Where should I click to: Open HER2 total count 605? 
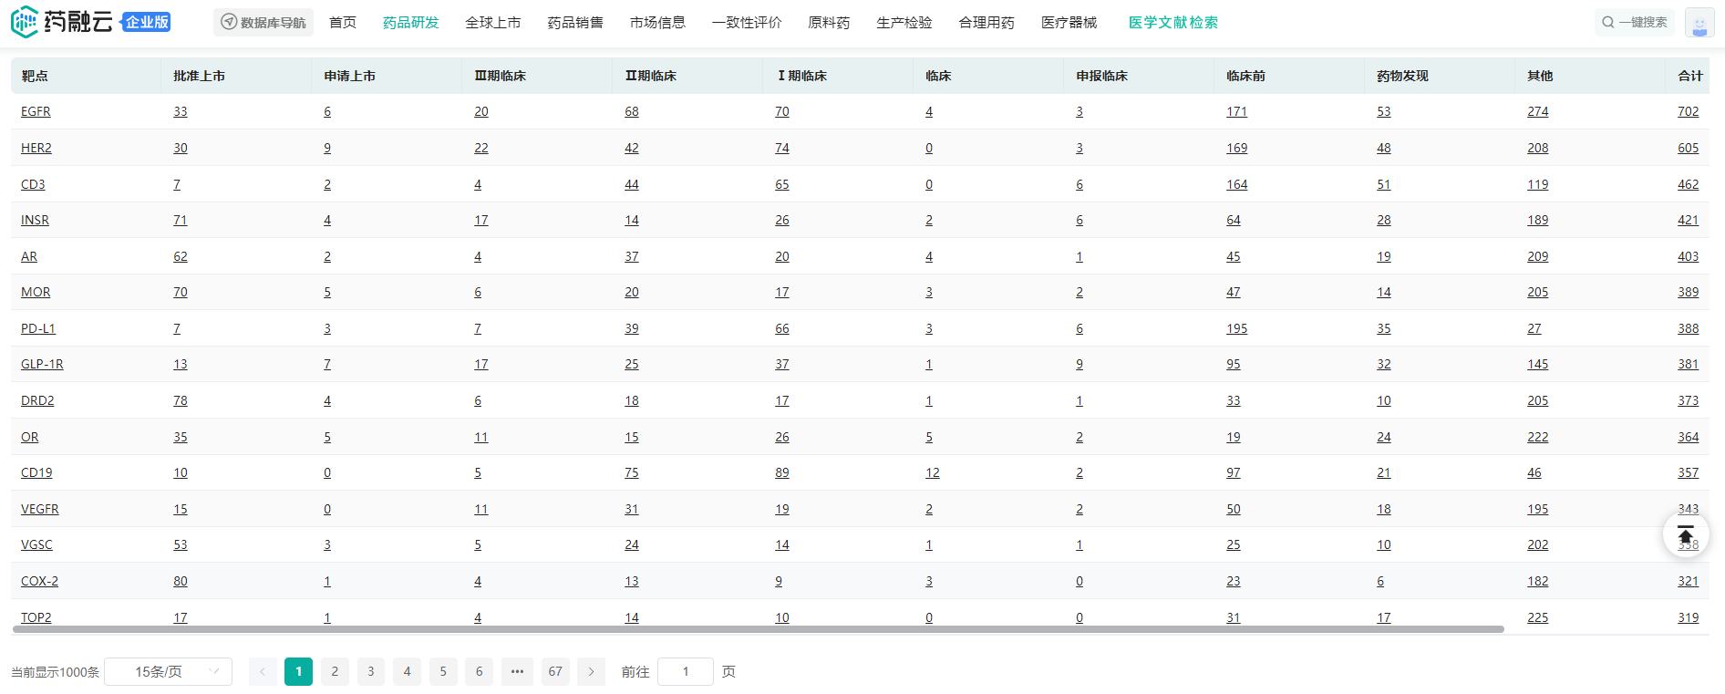[1688, 148]
